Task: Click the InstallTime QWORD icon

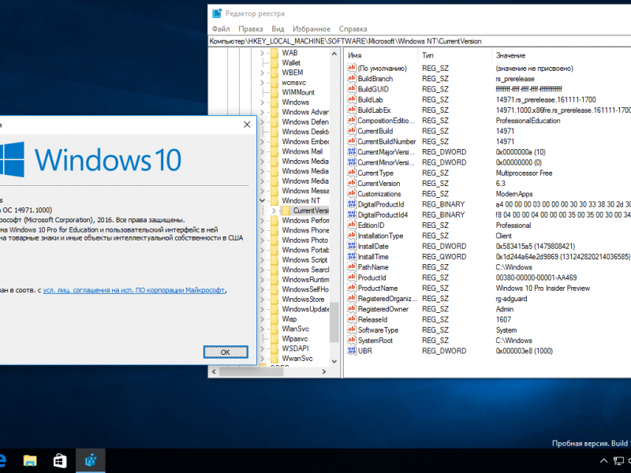Action: tap(352, 256)
